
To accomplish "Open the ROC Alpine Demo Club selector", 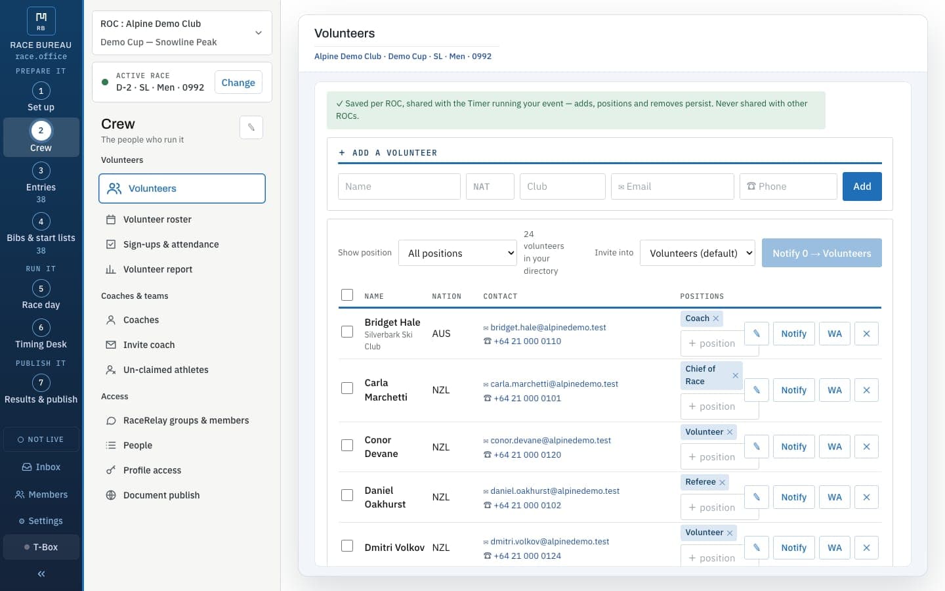I will click(x=182, y=33).
